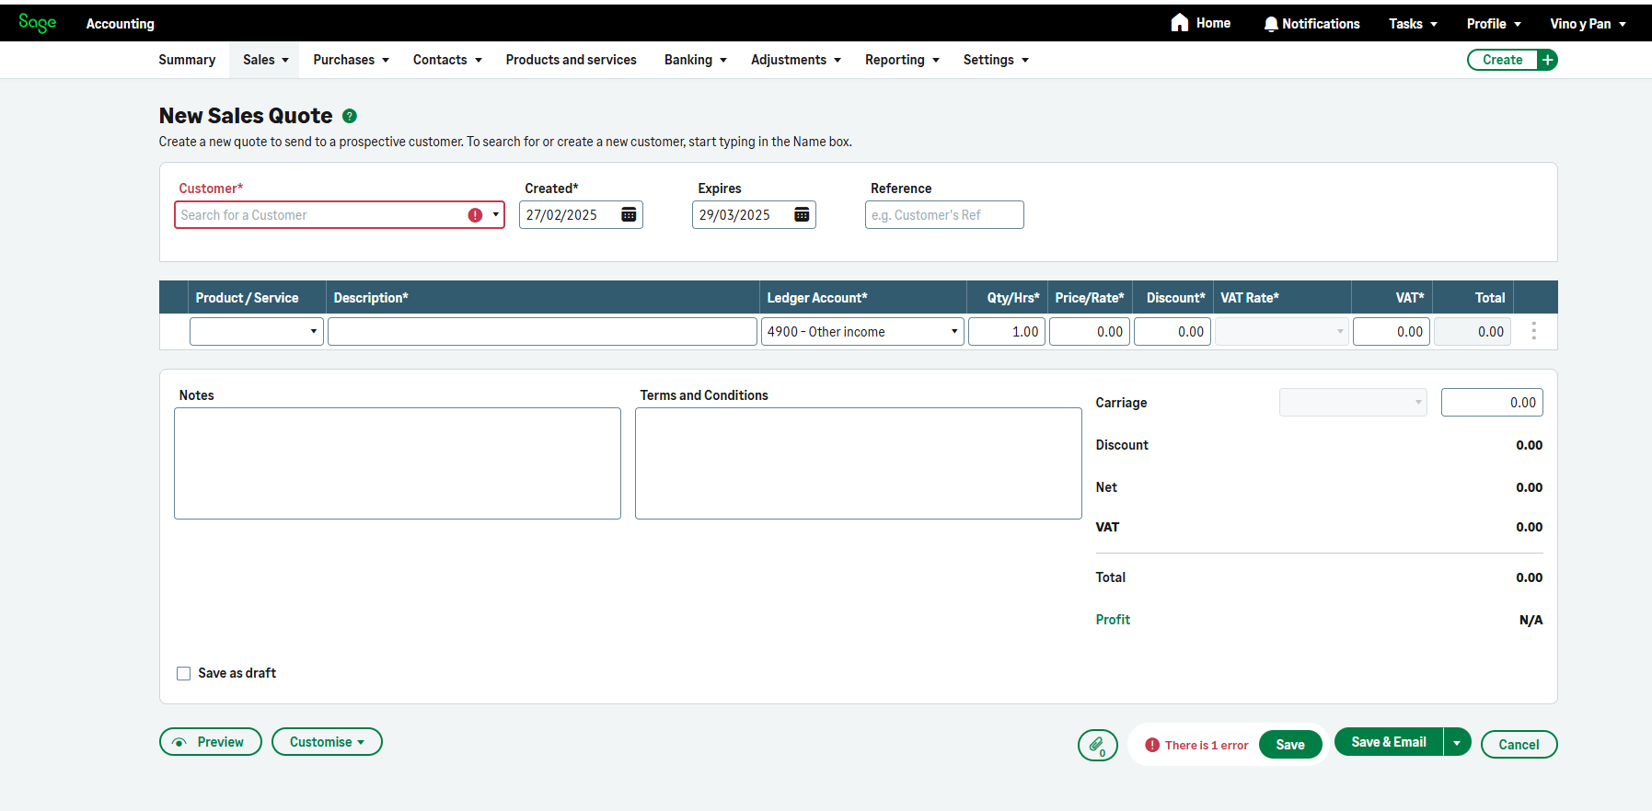Expand the Save & Email arrow options

1457,742
